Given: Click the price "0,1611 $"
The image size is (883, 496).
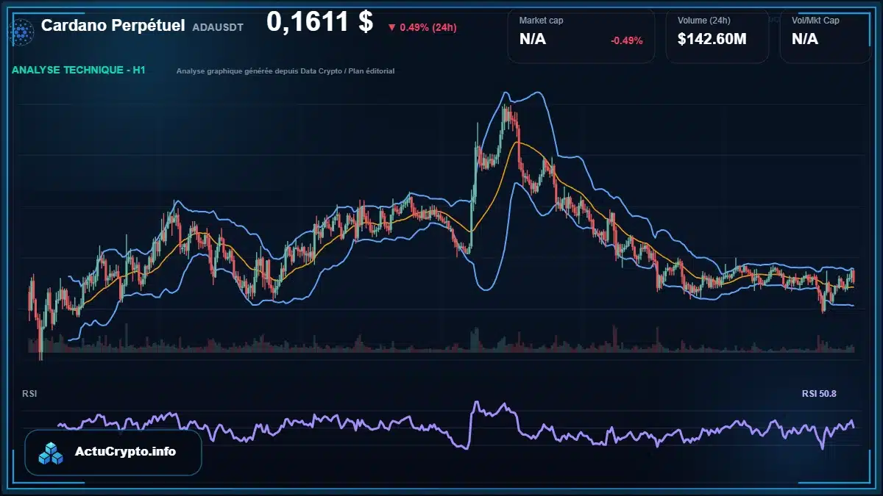Looking at the screenshot, I should coord(319,22).
